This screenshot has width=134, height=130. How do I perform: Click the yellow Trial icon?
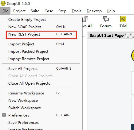(x=123, y=19)
